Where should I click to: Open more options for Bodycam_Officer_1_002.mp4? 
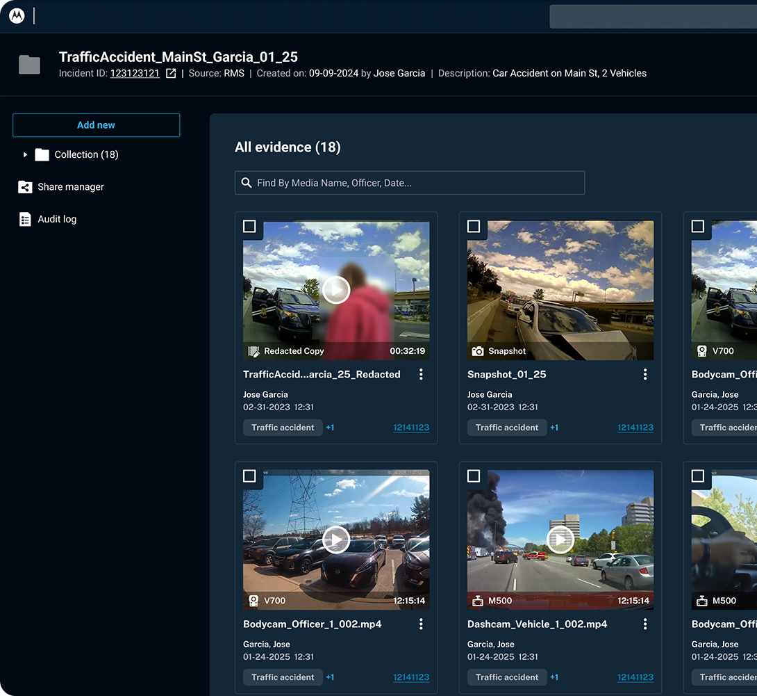(x=421, y=624)
